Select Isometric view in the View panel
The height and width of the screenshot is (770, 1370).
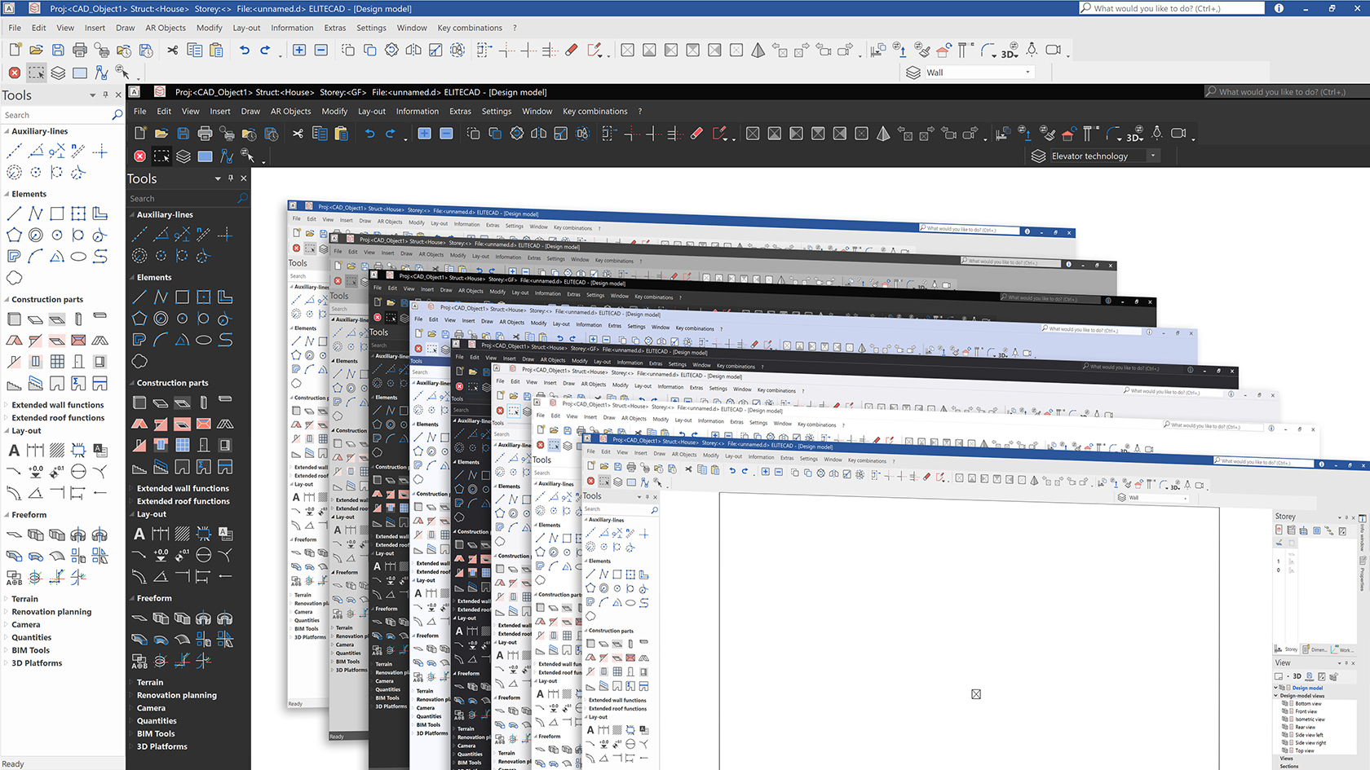click(x=1310, y=720)
